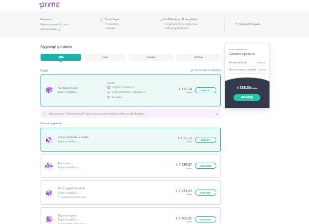Open Scopri e modifica under Furto oggetti di valore
Image resolution: width=309 pixels, height=224 pixels.
68,193
